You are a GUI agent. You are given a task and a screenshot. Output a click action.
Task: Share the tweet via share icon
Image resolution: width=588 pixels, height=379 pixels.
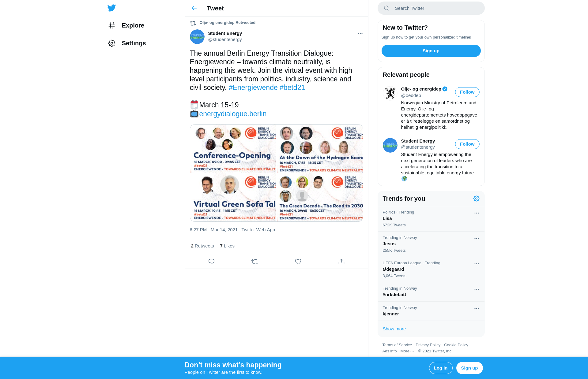(341, 262)
